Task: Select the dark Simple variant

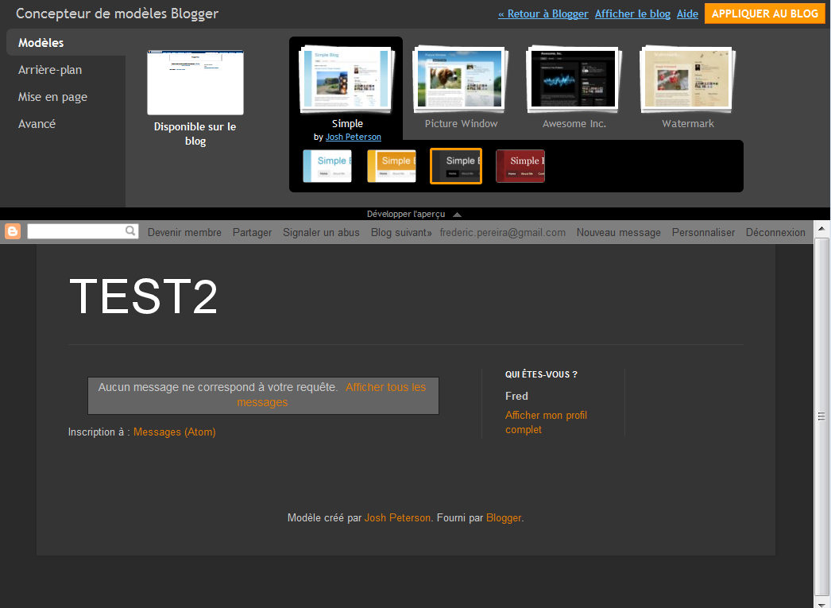Action: [x=456, y=166]
